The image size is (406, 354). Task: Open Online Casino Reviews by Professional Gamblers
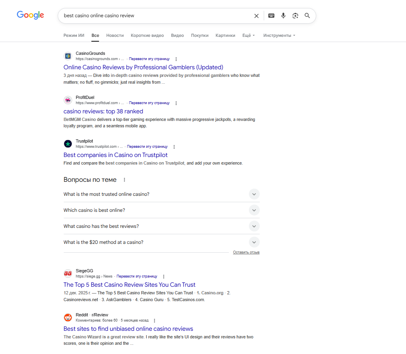(x=143, y=67)
